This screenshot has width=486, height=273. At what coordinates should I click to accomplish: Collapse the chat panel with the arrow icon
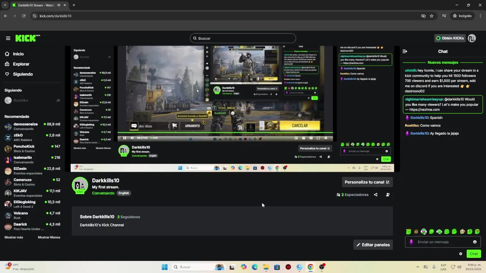click(x=405, y=52)
